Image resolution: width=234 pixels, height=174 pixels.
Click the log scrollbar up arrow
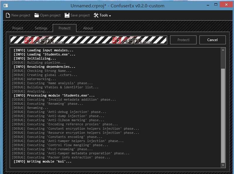(223, 50)
